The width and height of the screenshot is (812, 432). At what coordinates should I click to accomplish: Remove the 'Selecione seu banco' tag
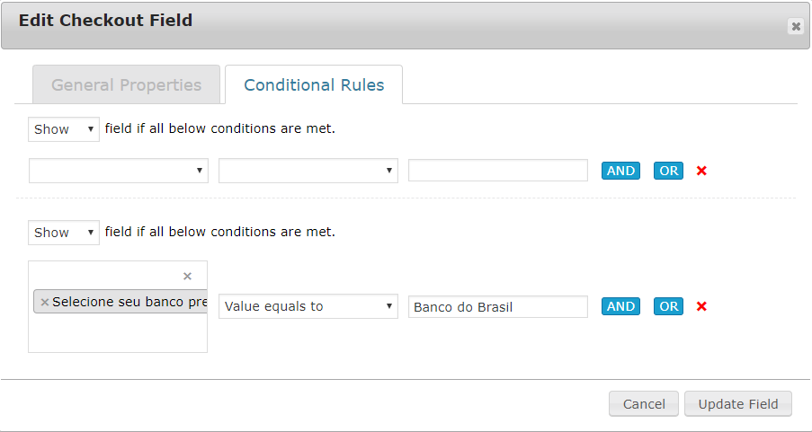tap(45, 302)
